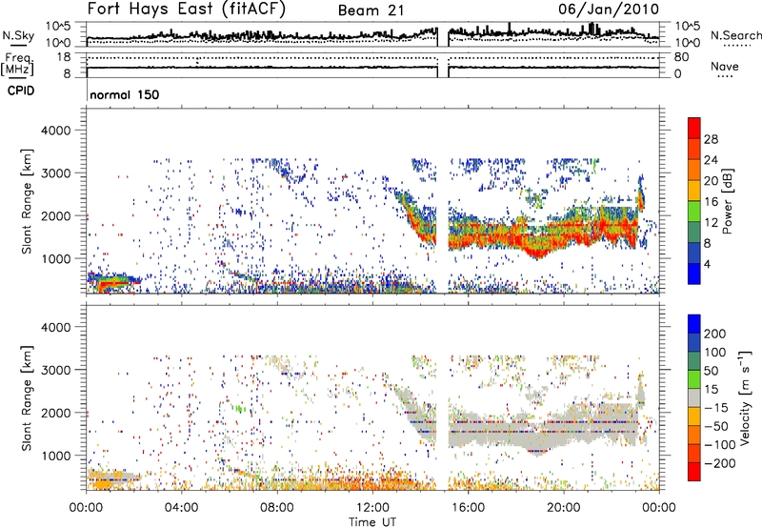Click power colorbar tick value 16

click(x=711, y=202)
